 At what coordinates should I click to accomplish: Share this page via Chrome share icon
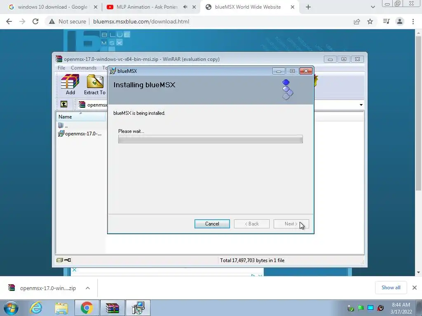[357, 21]
